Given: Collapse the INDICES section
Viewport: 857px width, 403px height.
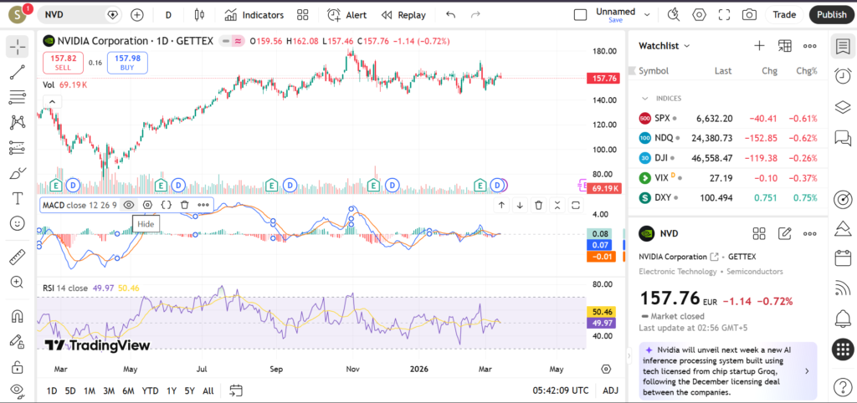Looking at the screenshot, I should (645, 98).
